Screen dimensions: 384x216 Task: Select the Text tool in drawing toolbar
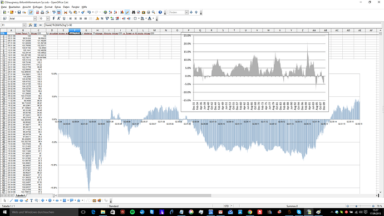tap(31, 200)
